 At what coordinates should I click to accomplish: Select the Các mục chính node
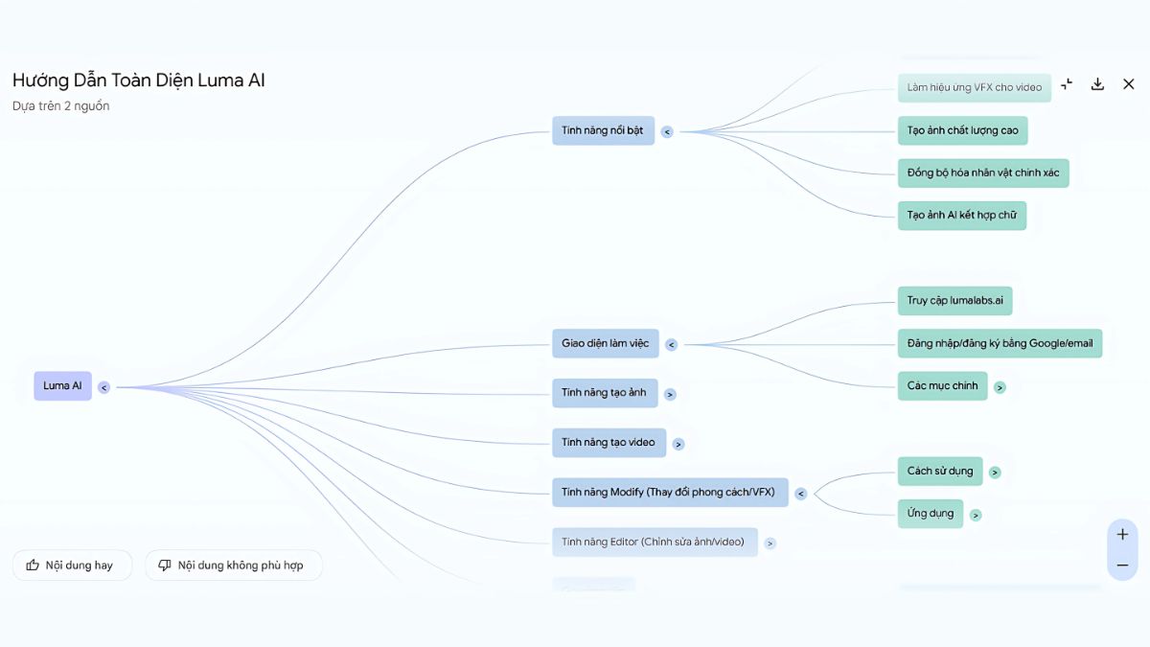[x=943, y=386]
